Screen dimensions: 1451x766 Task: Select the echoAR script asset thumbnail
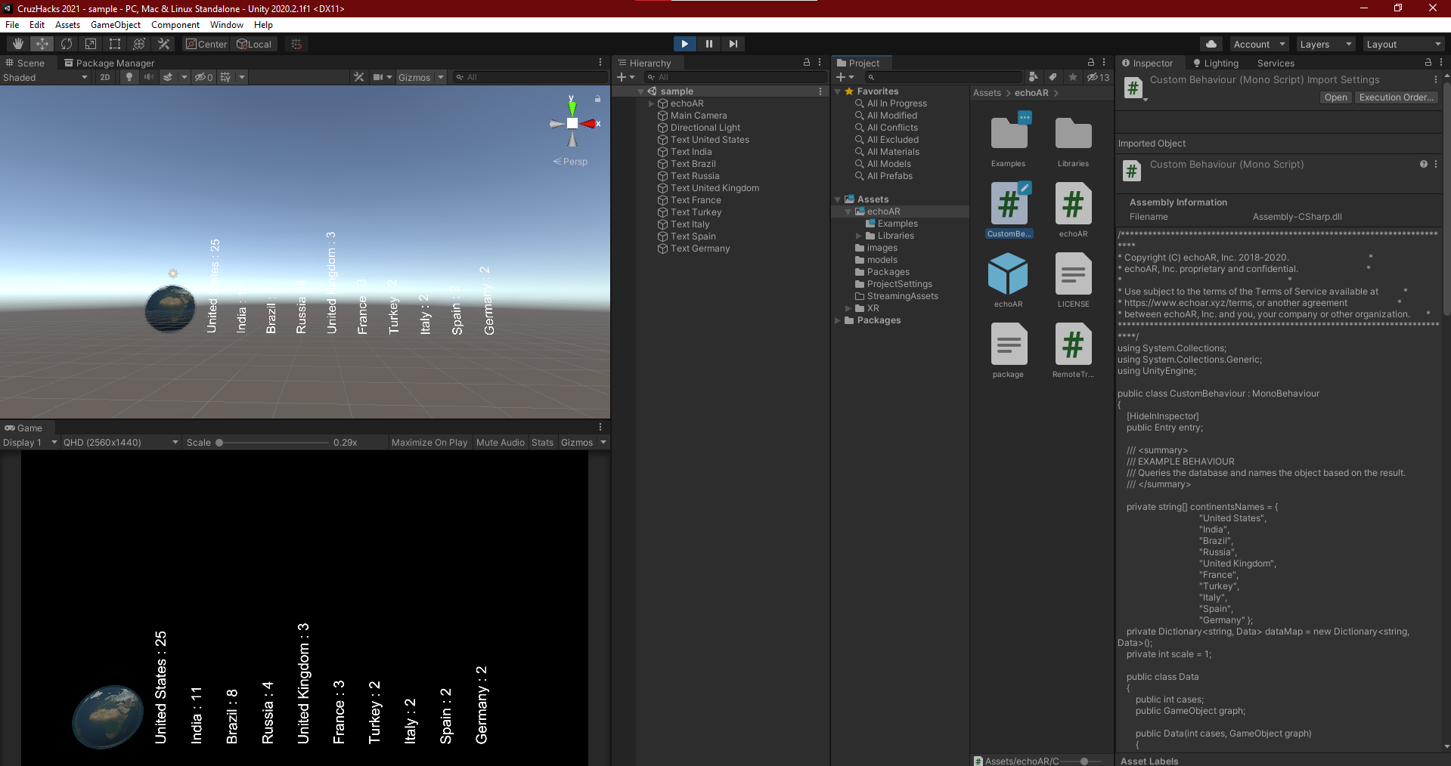pos(1073,210)
